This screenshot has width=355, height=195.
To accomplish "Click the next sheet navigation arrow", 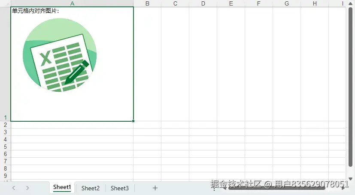I will 27,188.
